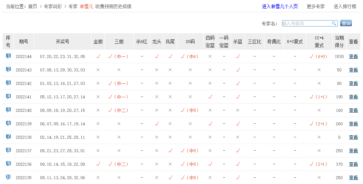Image resolution: width=363 pixels, height=184 pixels.
Task: Open 查看 link for period 2022140
Action: (x=353, y=110)
